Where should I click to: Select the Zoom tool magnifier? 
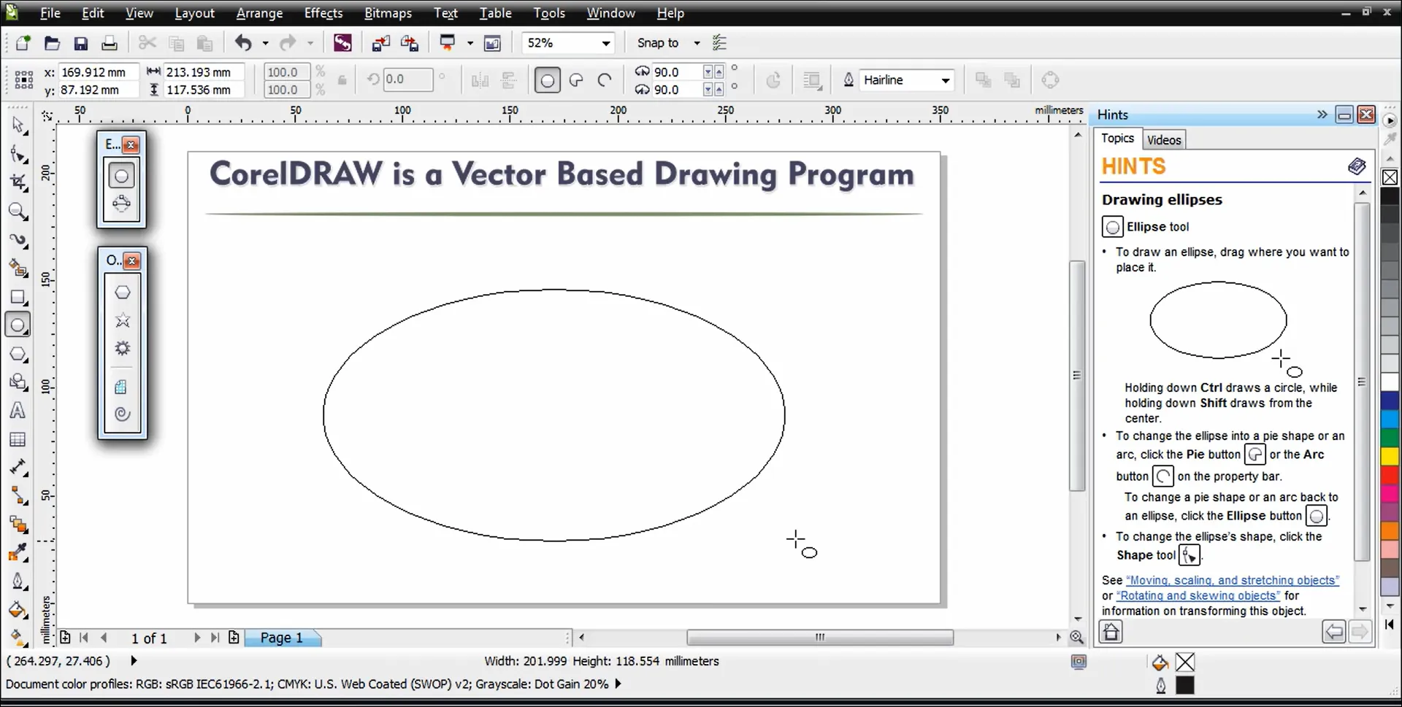tap(18, 212)
